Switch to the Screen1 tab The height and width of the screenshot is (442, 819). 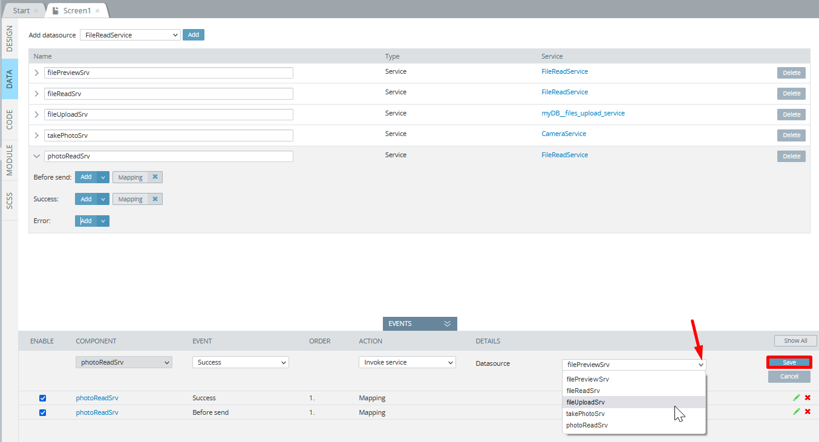tap(77, 11)
